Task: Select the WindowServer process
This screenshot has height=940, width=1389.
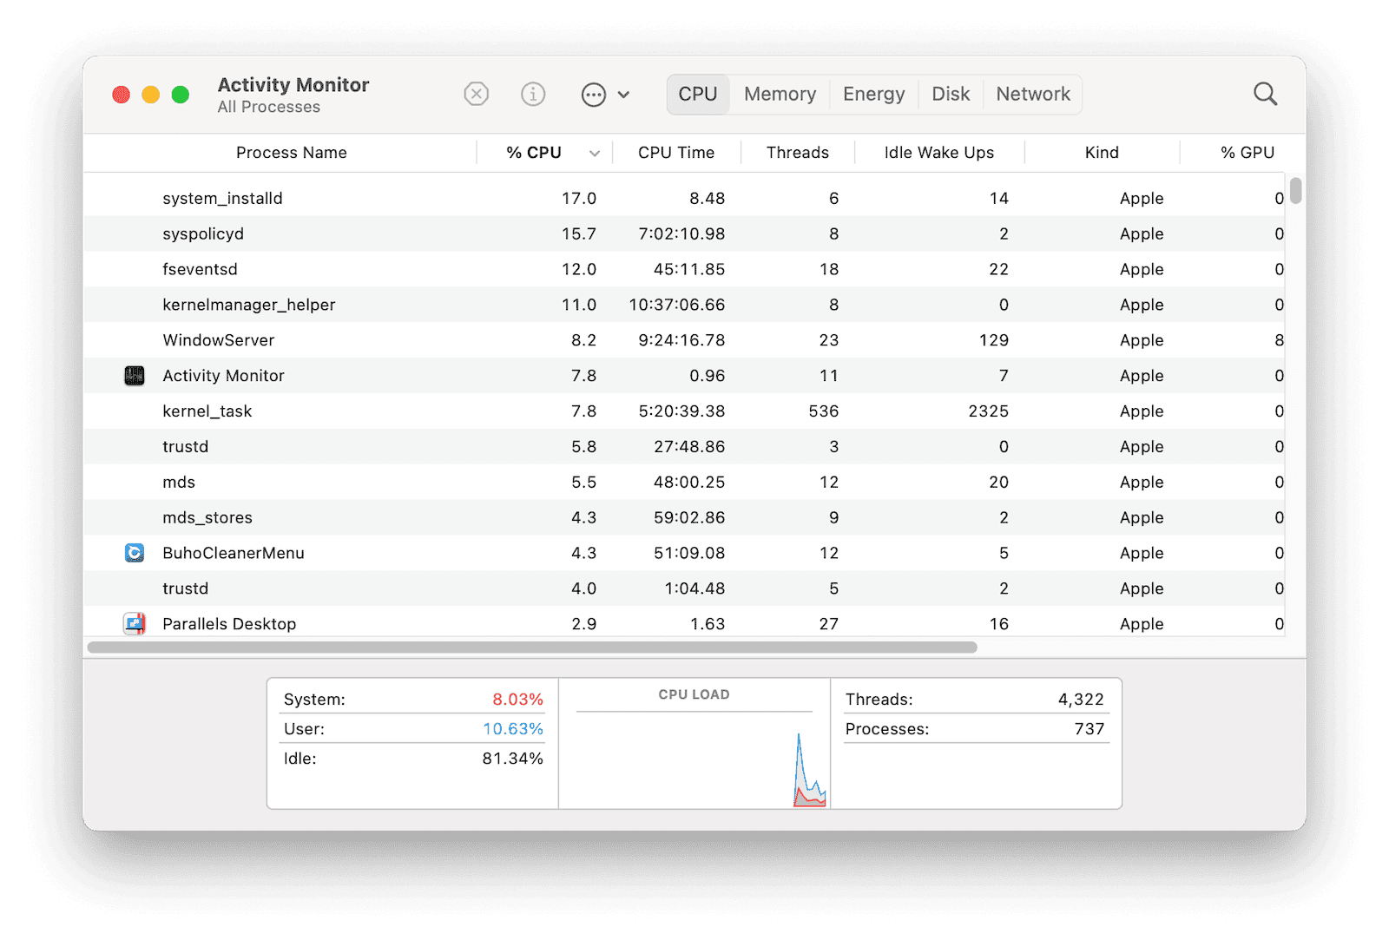Action: tap(684, 341)
